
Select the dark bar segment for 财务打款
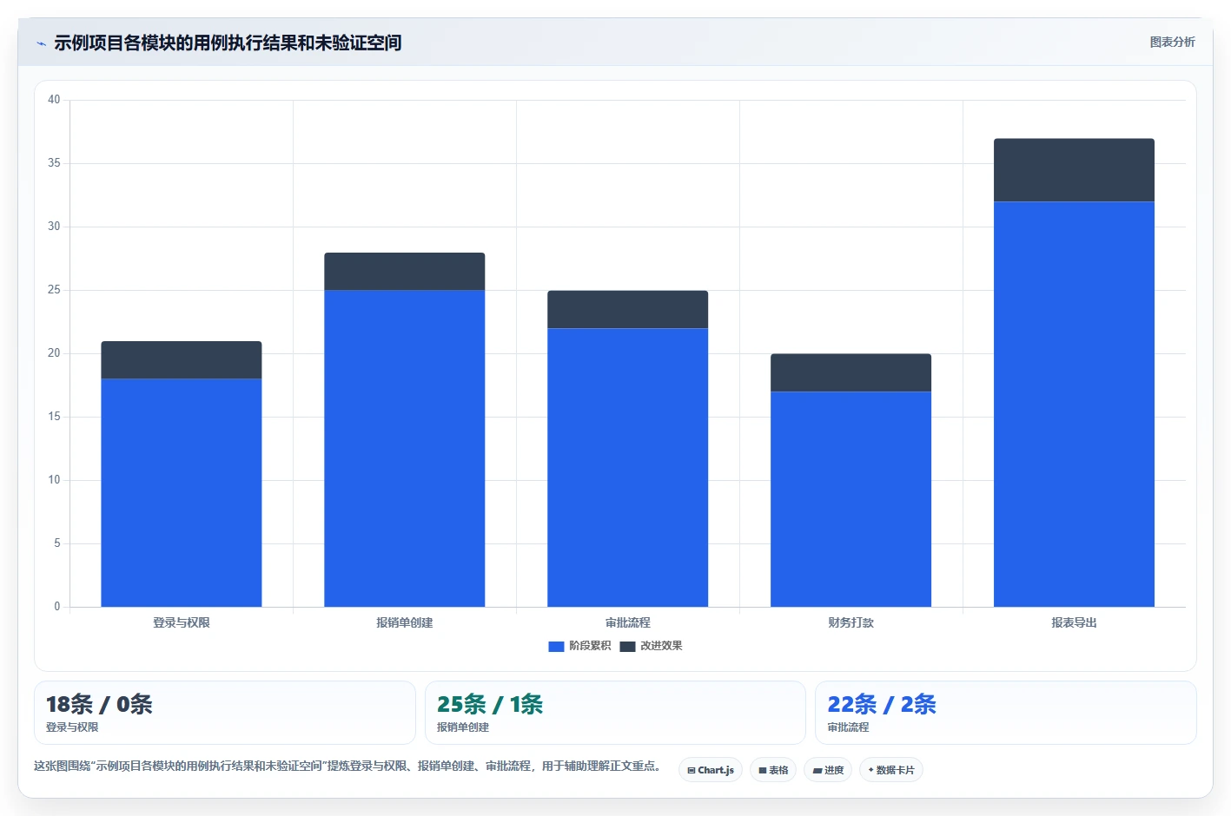(851, 372)
